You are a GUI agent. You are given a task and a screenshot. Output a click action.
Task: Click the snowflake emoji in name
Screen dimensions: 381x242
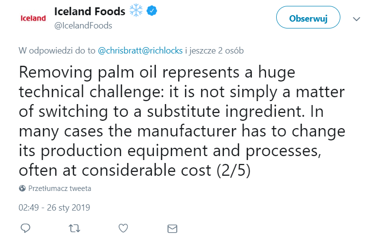[136, 11]
